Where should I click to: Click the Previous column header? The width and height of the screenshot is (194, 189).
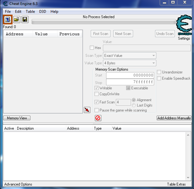(70, 34)
